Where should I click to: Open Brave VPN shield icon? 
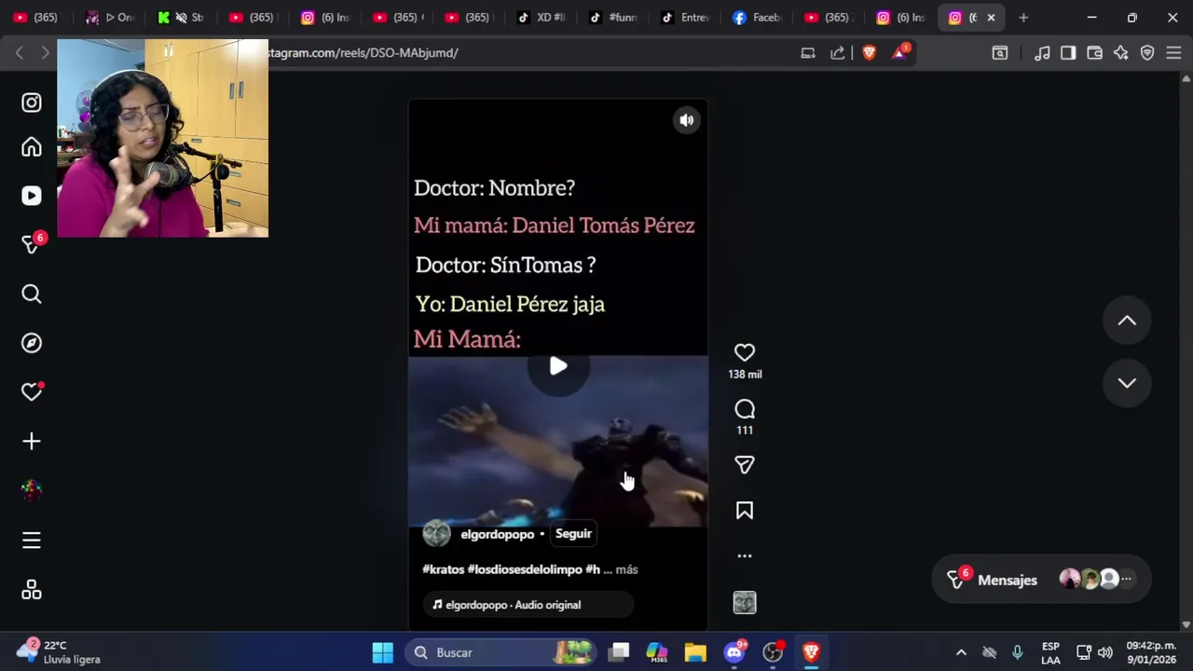tap(1147, 53)
